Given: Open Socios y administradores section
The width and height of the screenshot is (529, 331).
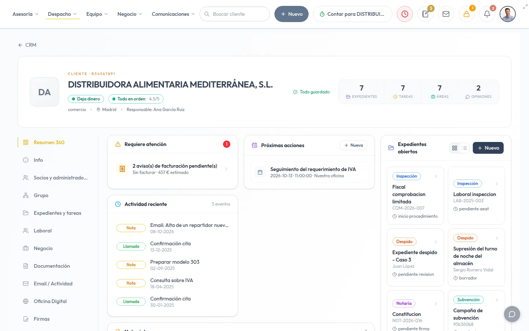Looking at the screenshot, I should 57,178.
